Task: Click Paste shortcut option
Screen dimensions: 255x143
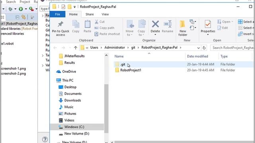Action: [107, 34]
